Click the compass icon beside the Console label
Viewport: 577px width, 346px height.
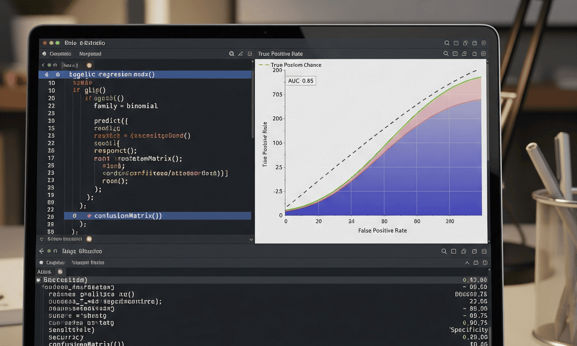(x=43, y=53)
